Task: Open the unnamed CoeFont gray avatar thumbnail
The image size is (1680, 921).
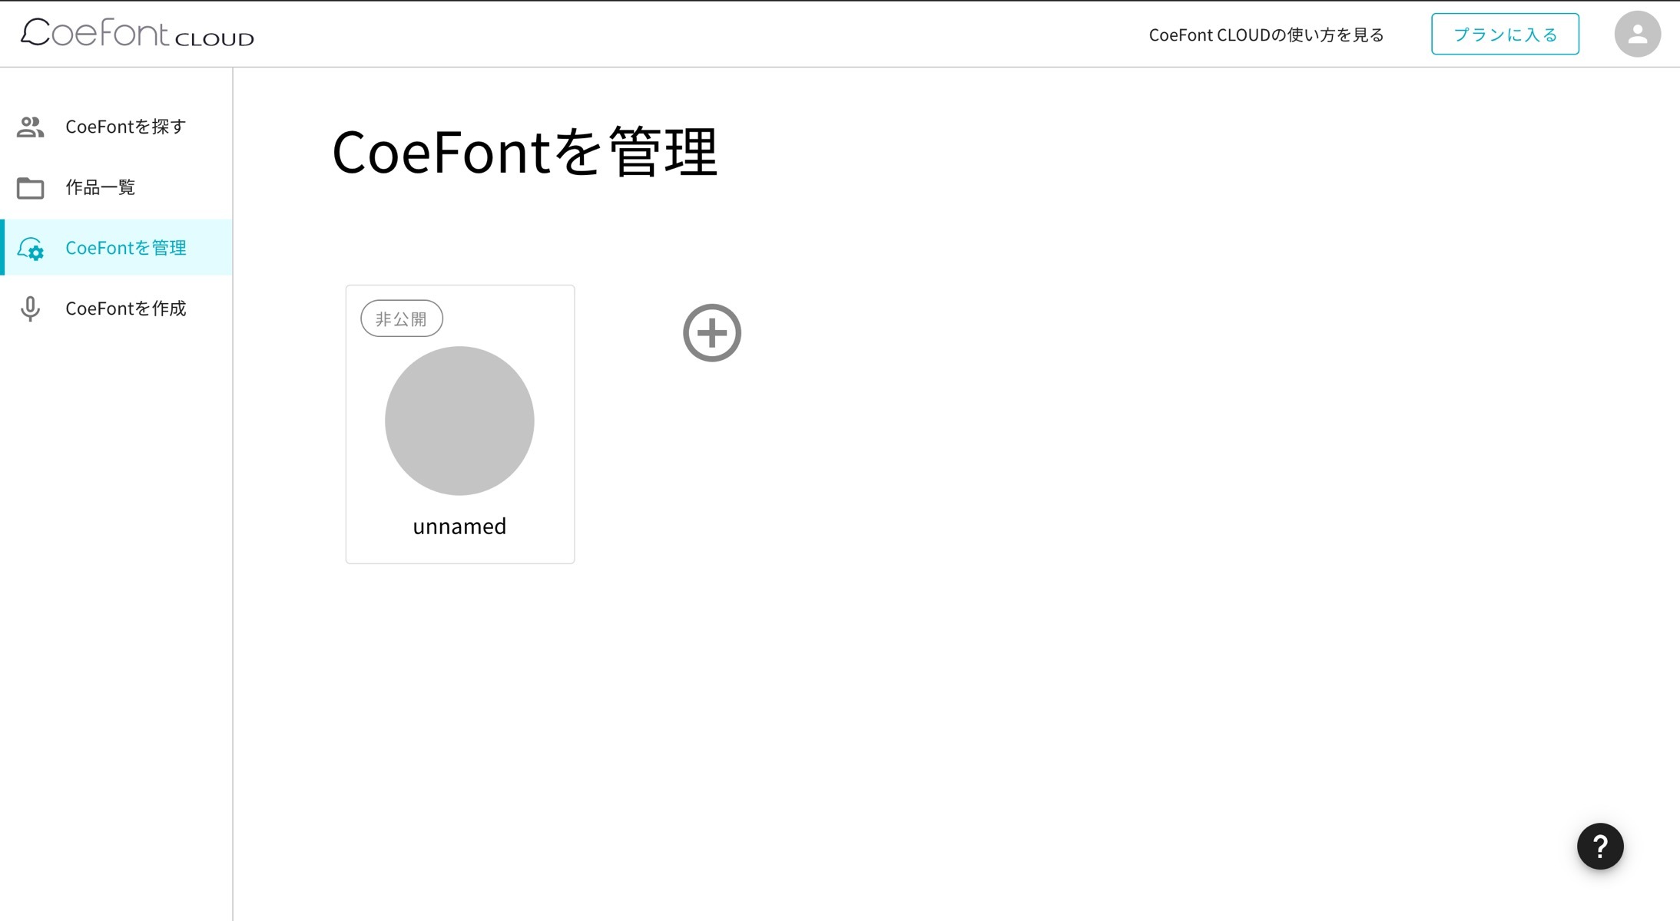Action: tap(459, 421)
